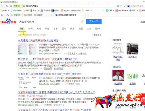Open a new tab with plus

coord(87,15)
